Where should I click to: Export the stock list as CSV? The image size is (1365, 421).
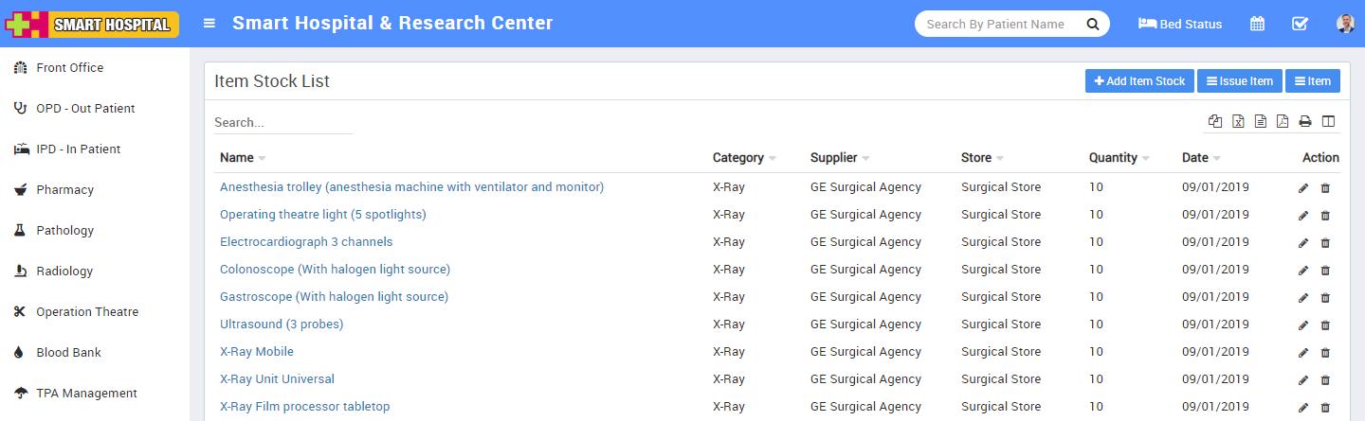(x=1261, y=121)
